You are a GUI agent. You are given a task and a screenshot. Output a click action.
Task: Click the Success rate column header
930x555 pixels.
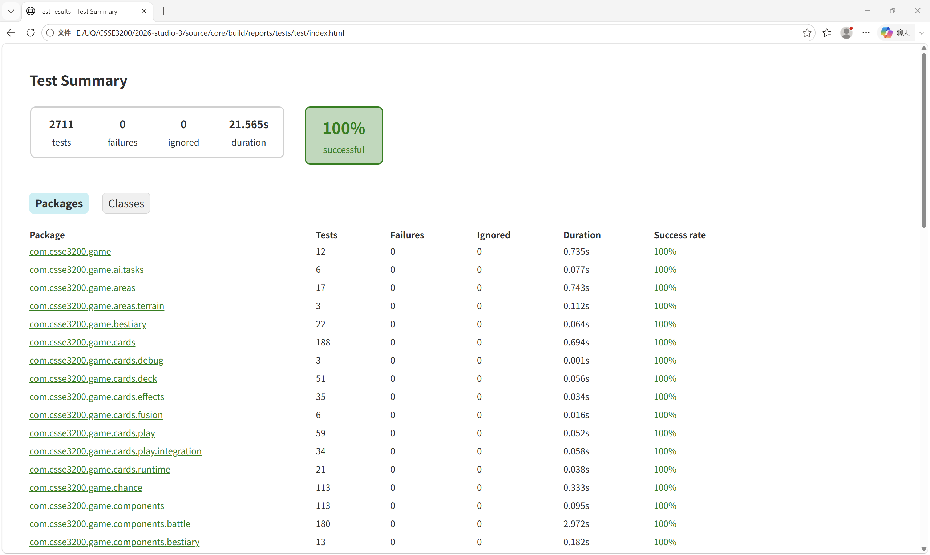pyautogui.click(x=679, y=235)
